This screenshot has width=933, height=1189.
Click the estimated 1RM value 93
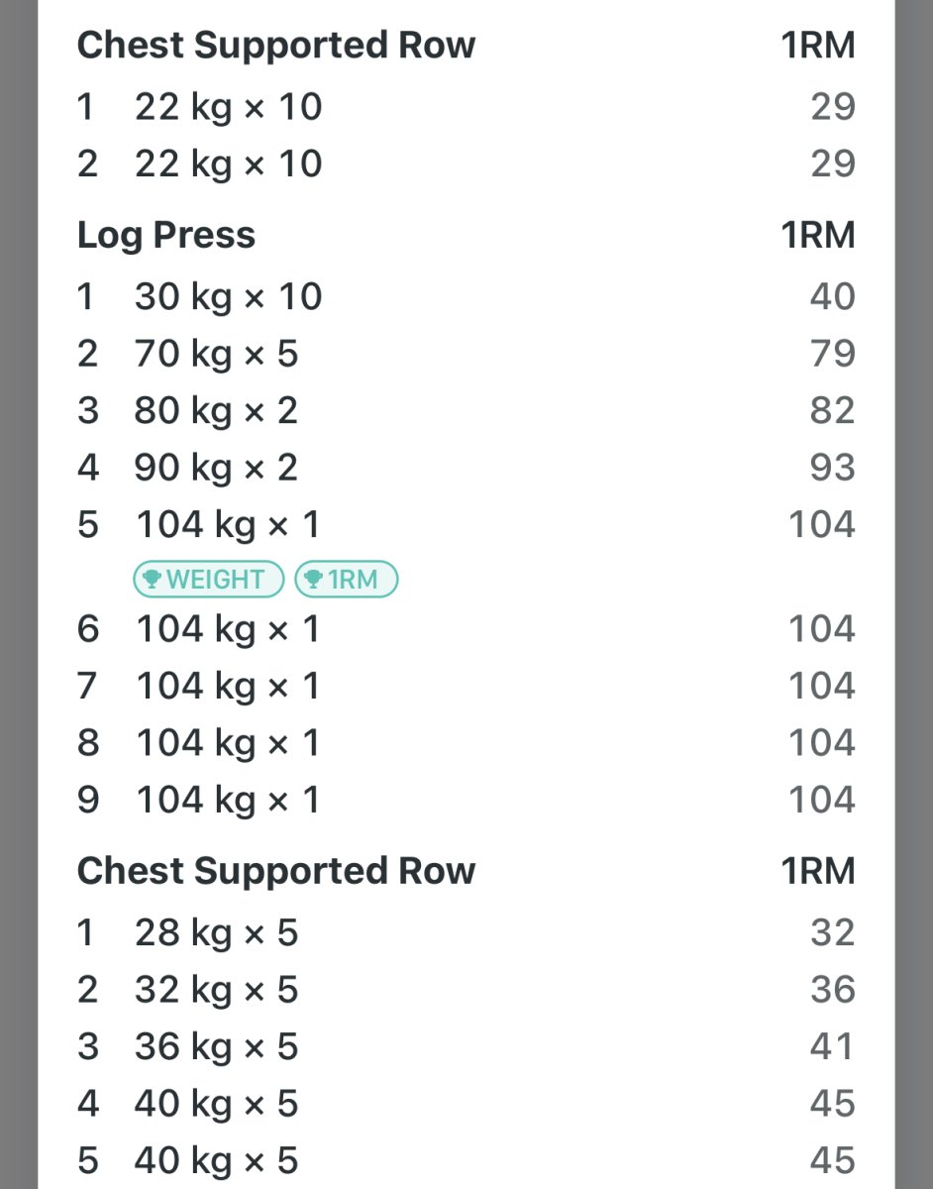click(832, 468)
